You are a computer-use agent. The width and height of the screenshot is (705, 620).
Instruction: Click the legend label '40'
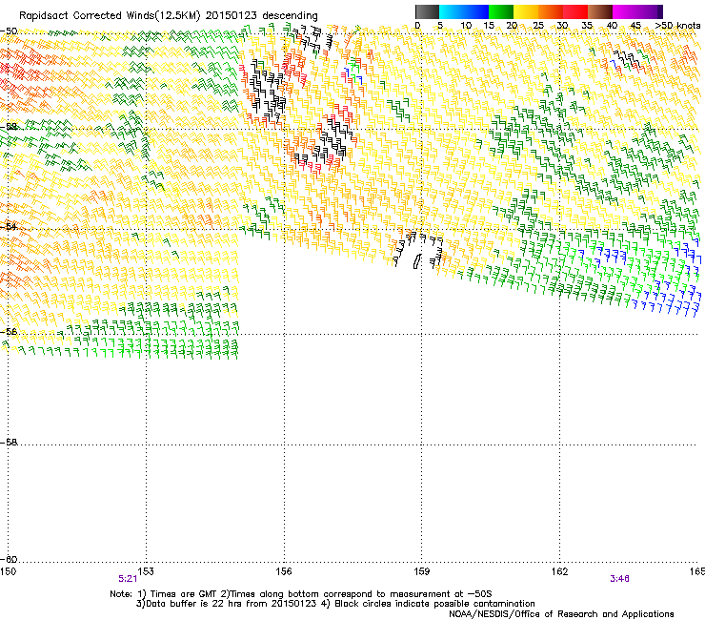tap(612, 26)
